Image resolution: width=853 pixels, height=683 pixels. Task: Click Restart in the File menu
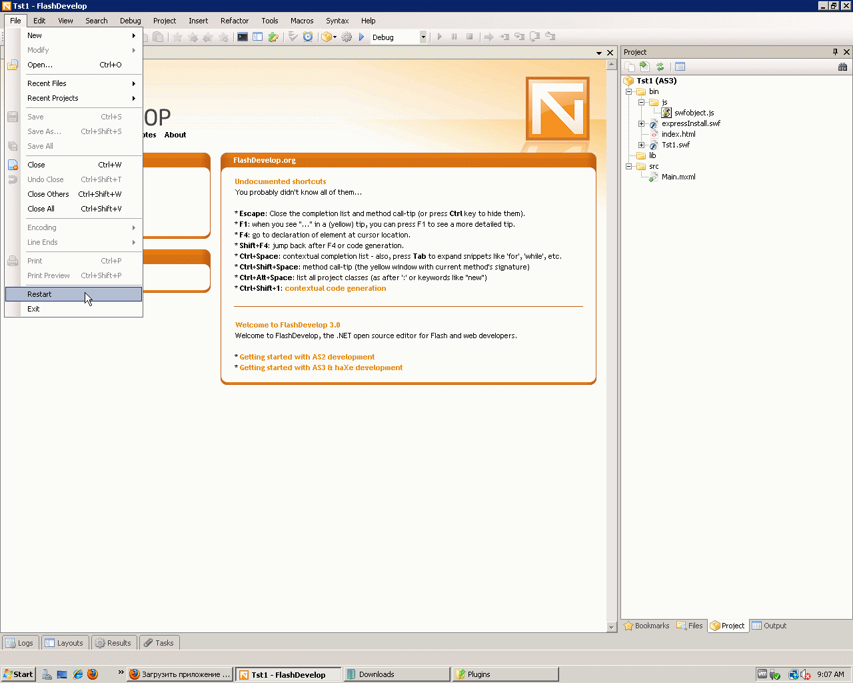click(x=73, y=294)
